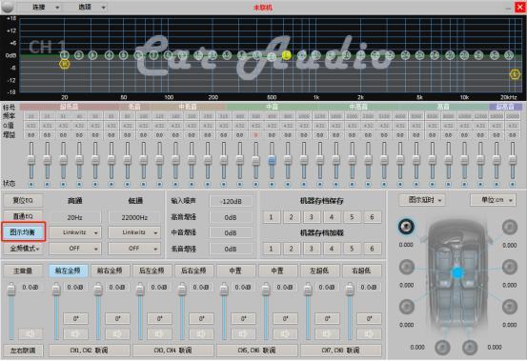Select the yellow highlighted EQ node on graph
The image size is (527, 361).
click(x=286, y=54)
